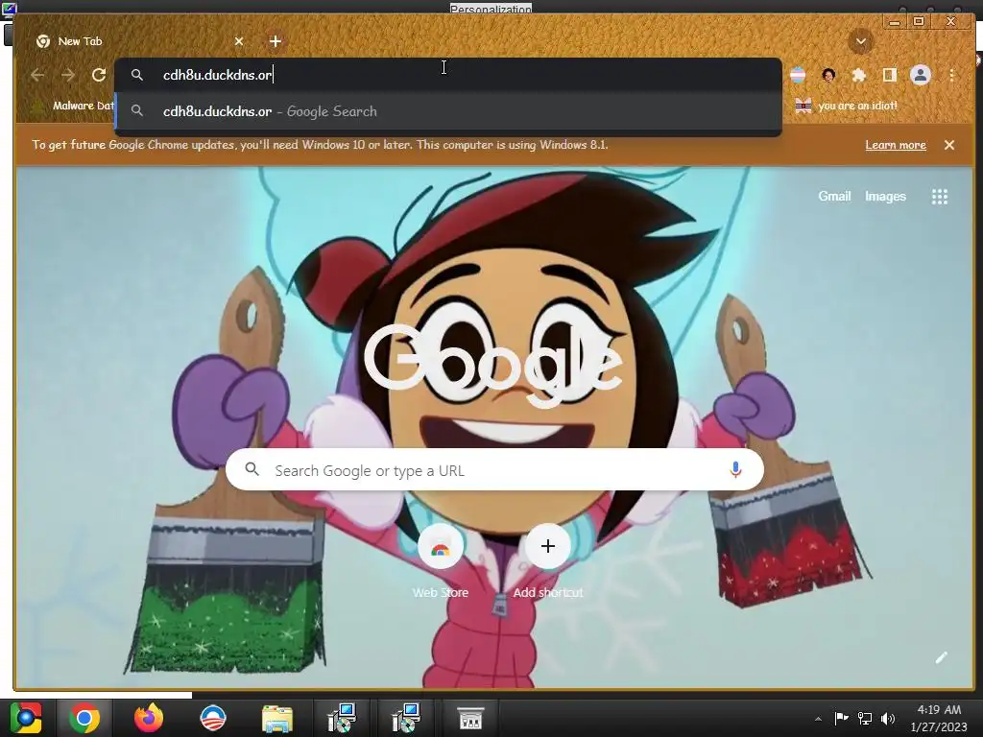Open the volume speaker icon
Image resolution: width=983 pixels, height=737 pixels.
[x=888, y=718]
